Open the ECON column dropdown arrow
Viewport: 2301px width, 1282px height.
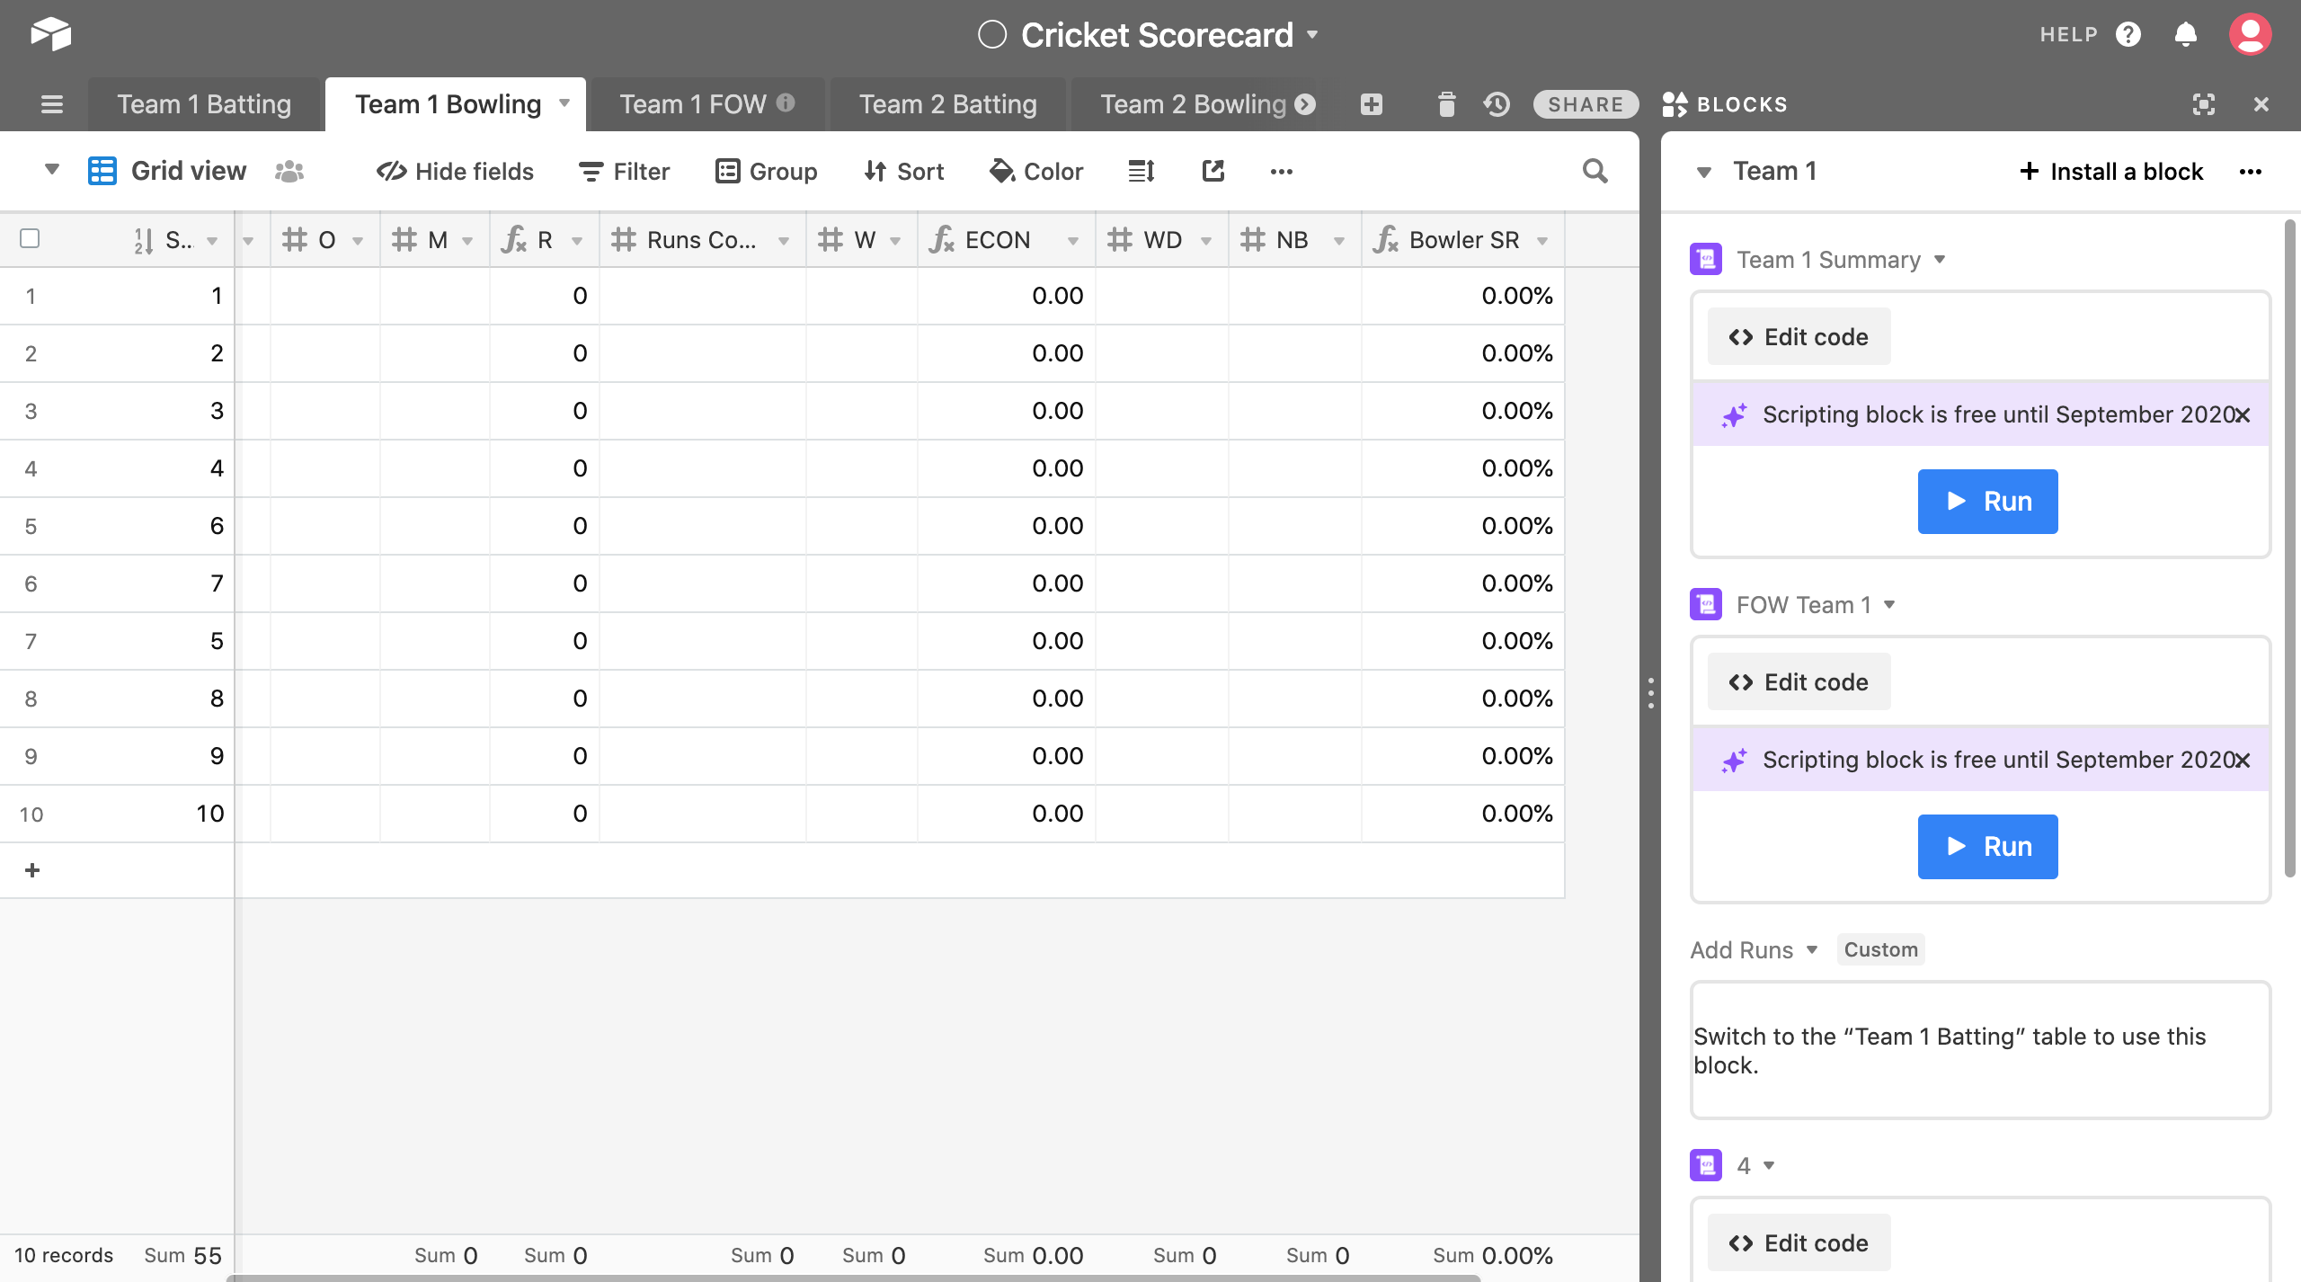click(1073, 240)
